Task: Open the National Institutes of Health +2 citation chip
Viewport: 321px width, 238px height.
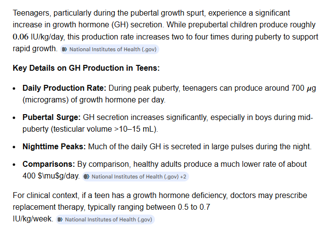Action: point(135,177)
